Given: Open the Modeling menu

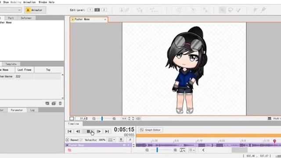Looking at the screenshot, I should (16, 2).
